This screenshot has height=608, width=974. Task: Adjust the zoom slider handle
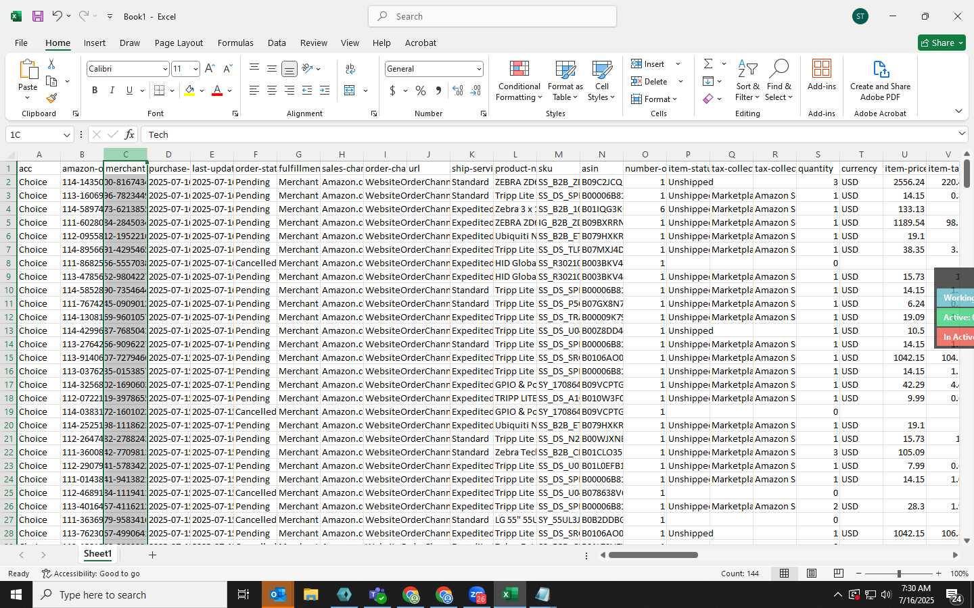tap(899, 574)
